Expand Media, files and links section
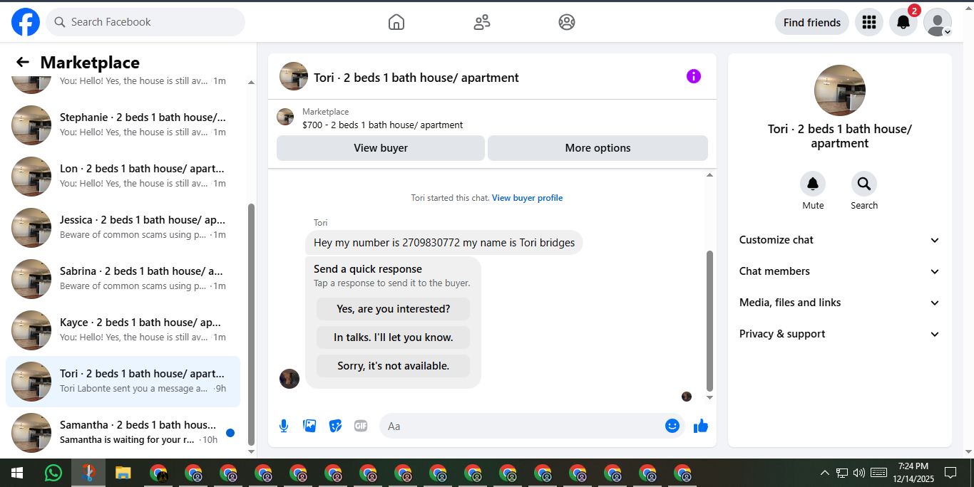 [x=840, y=303]
